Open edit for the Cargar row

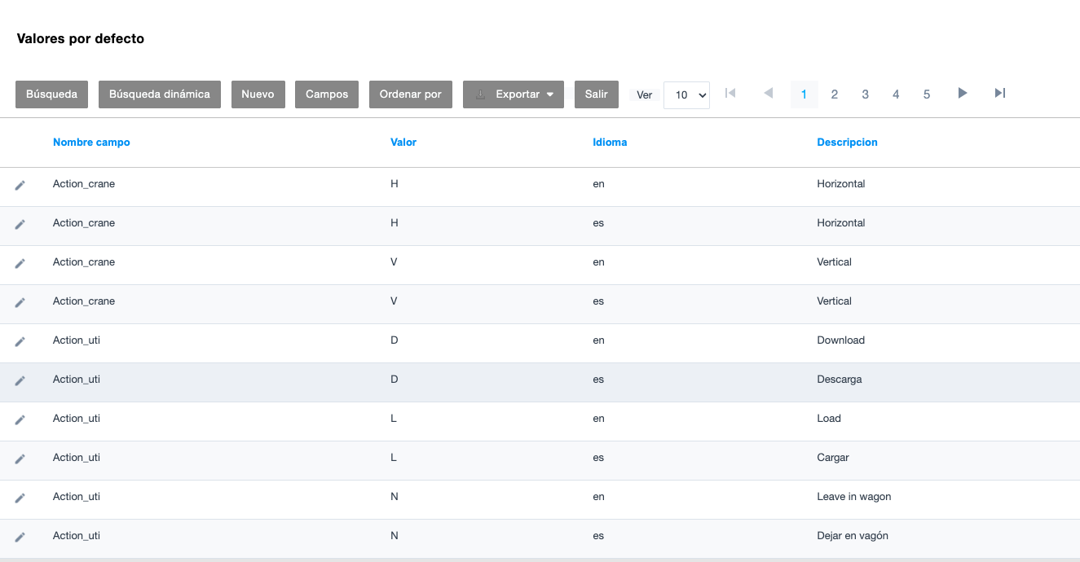click(20, 459)
